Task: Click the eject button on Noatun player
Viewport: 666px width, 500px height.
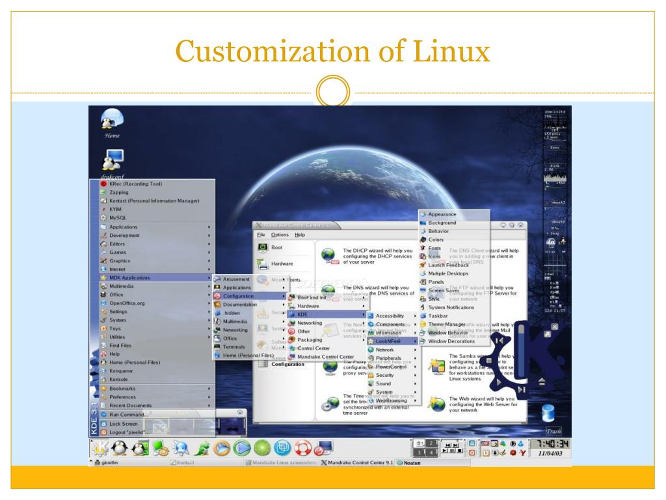Action: click(x=542, y=382)
